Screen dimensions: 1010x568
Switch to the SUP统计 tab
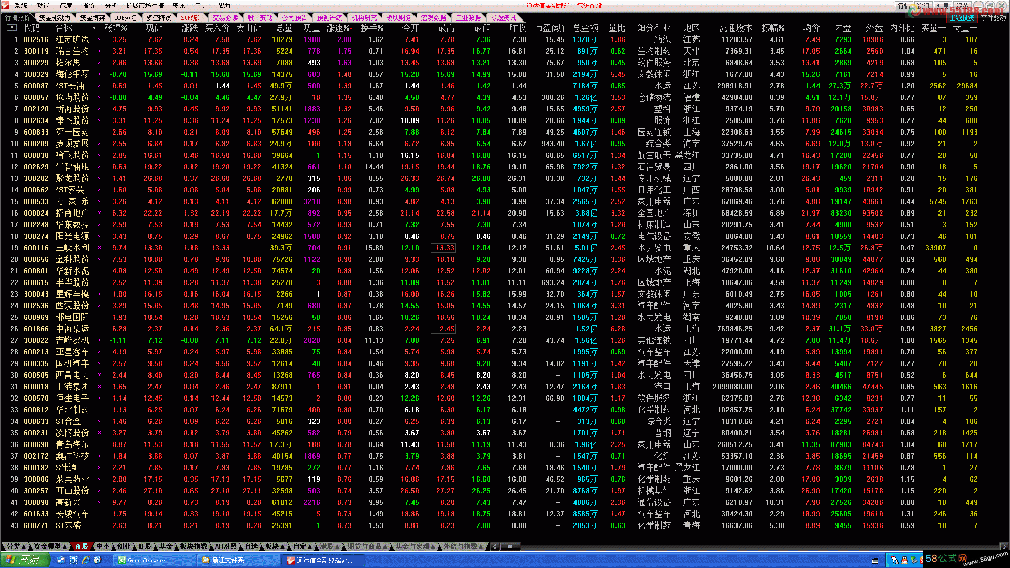pos(192,18)
